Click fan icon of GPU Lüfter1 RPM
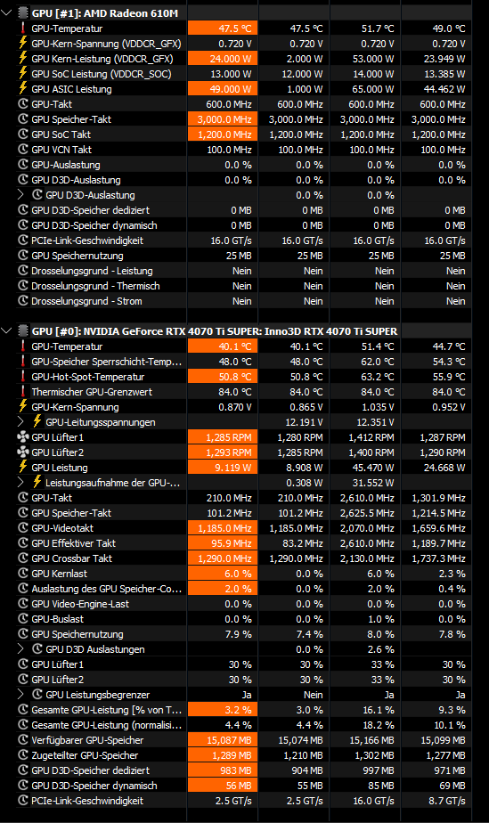This screenshot has height=823, width=489. point(22,437)
